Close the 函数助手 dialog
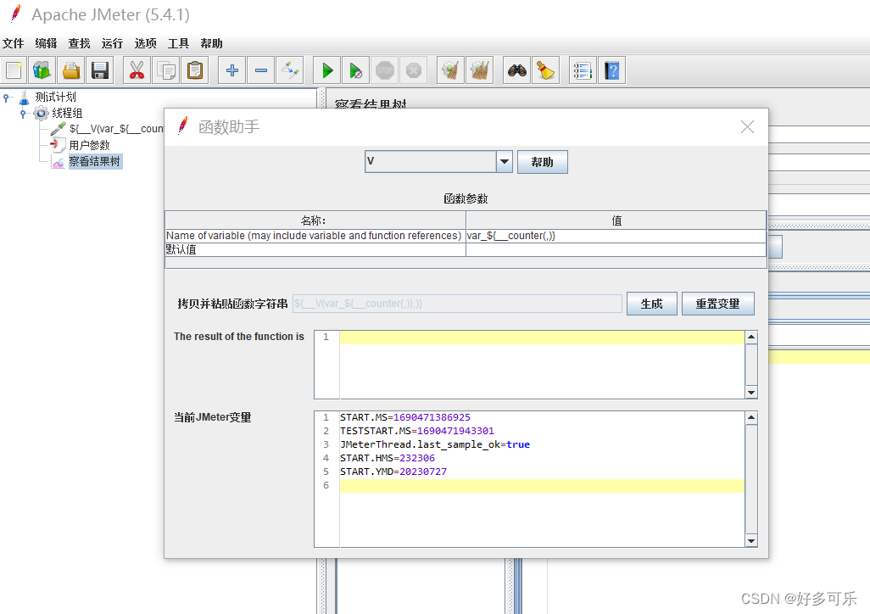 click(747, 127)
